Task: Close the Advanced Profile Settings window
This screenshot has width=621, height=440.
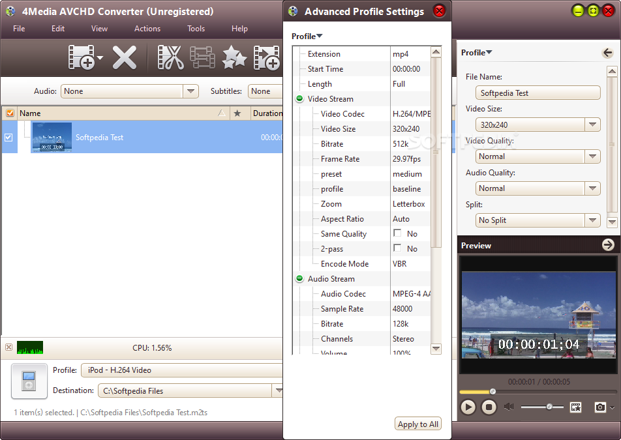Action: pos(439,11)
